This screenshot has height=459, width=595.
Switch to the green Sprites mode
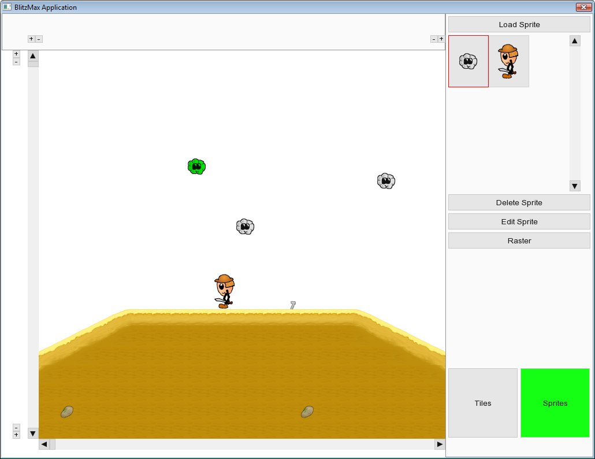555,403
